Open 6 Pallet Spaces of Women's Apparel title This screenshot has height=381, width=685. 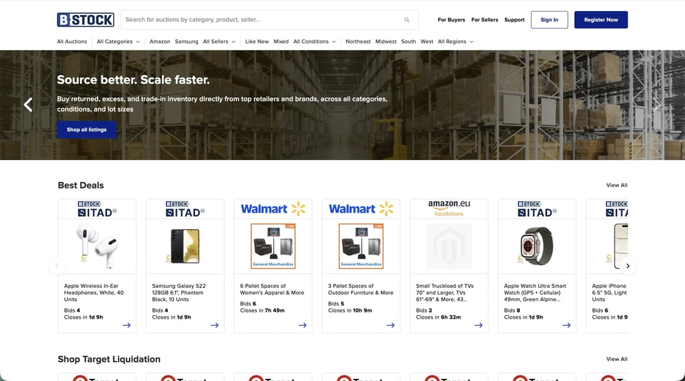(x=272, y=289)
